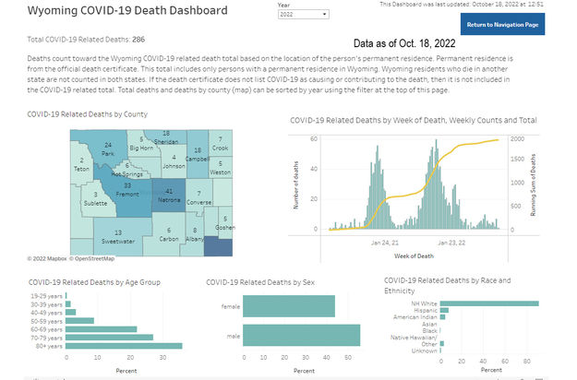Screen dimensions: 577x380
Task: Select the 50-59 years age bar
Action: coord(79,321)
